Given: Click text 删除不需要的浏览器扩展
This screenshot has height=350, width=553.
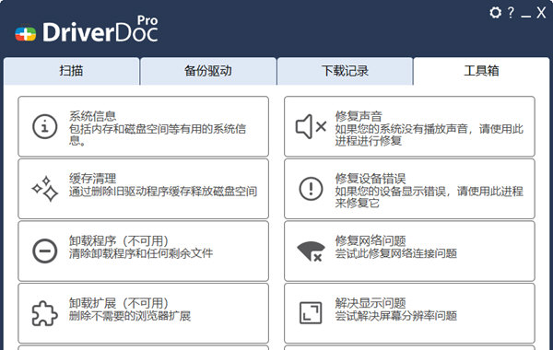Looking at the screenshot, I should coord(130,316).
